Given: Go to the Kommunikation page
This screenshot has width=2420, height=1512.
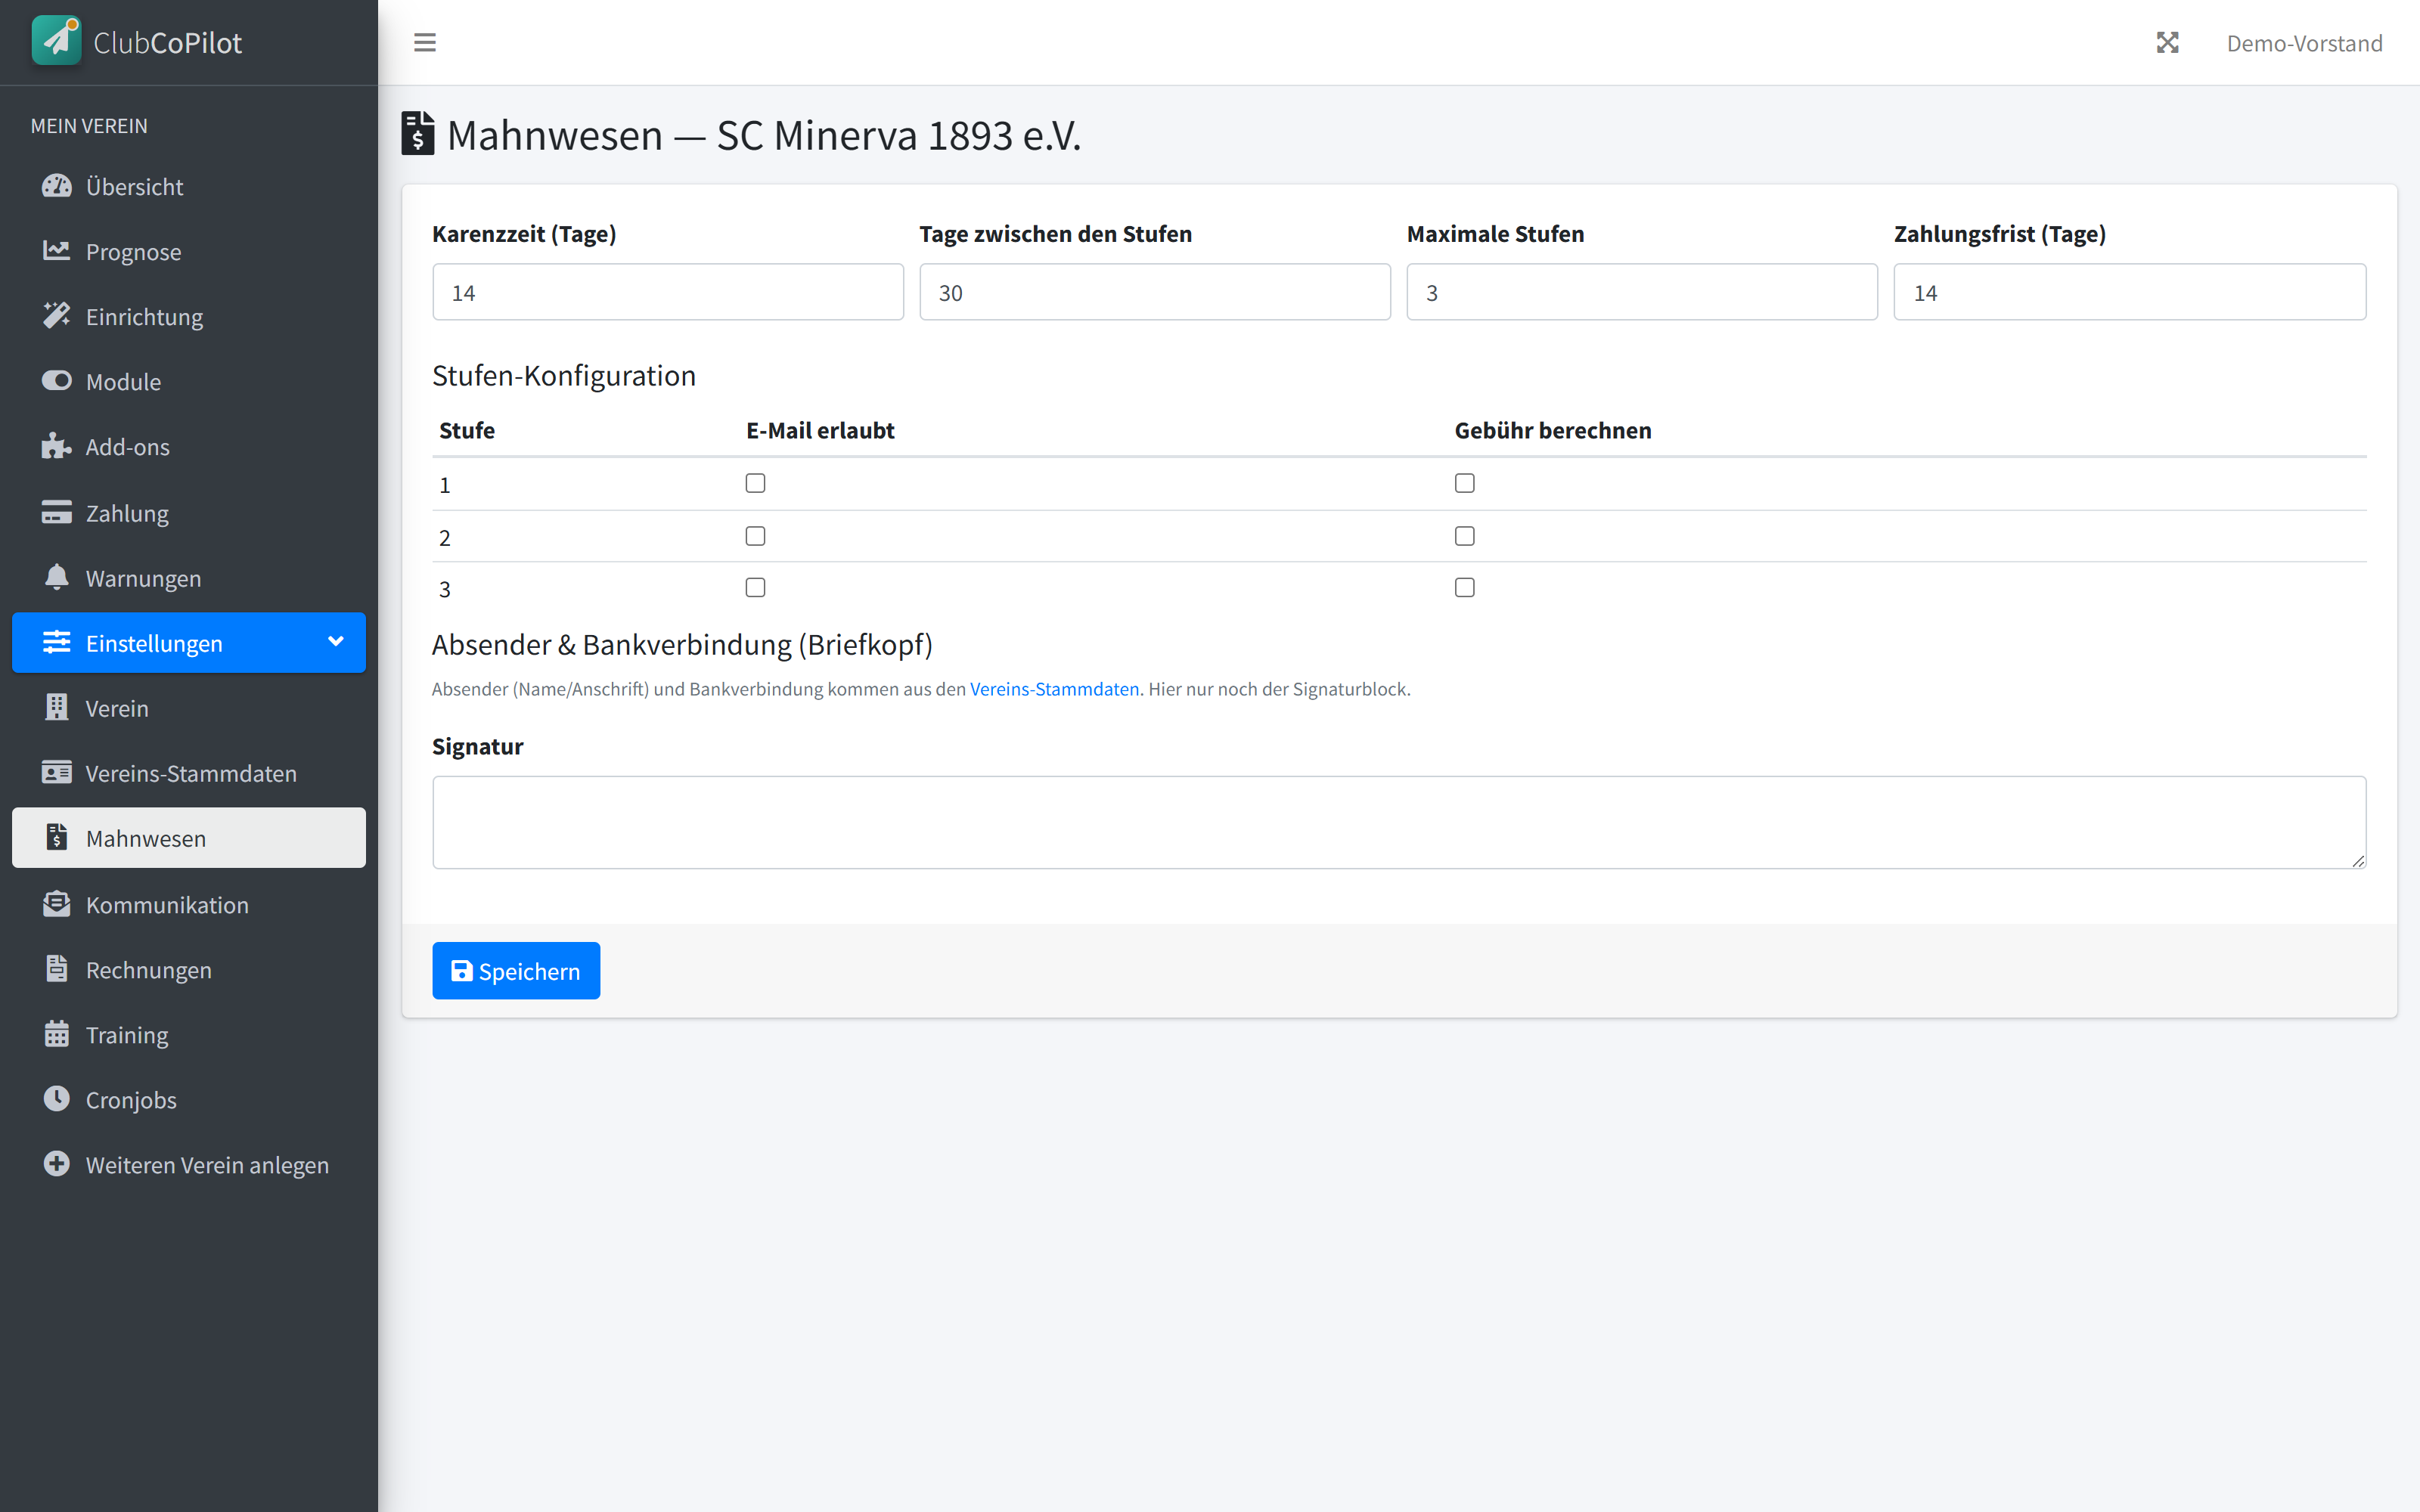Looking at the screenshot, I should (x=189, y=903).
